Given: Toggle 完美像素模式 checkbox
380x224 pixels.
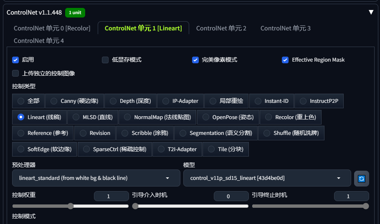Looking at the screenshot, I should [195, 60].
